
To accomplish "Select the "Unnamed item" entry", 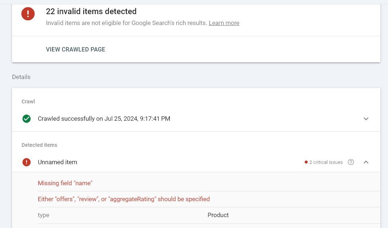I will coord(57,162).
